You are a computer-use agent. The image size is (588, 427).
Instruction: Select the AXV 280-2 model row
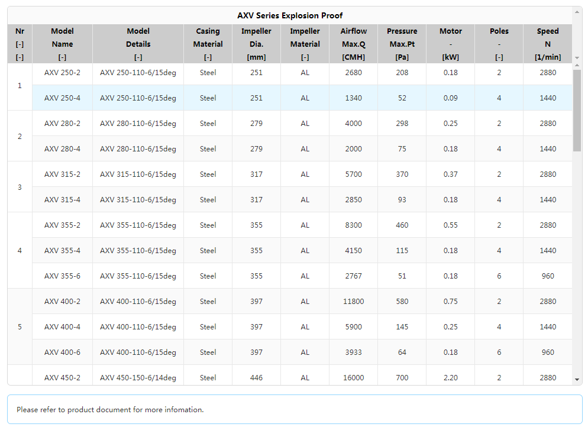[x=62, y=124]
